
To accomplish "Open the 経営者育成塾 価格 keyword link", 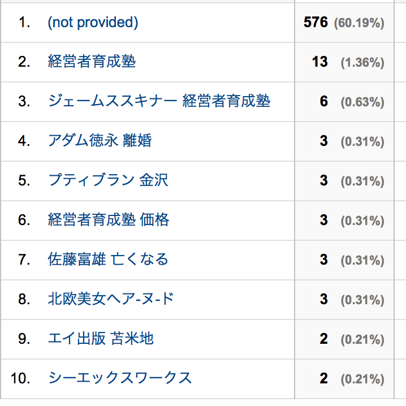I will point(109,220).
